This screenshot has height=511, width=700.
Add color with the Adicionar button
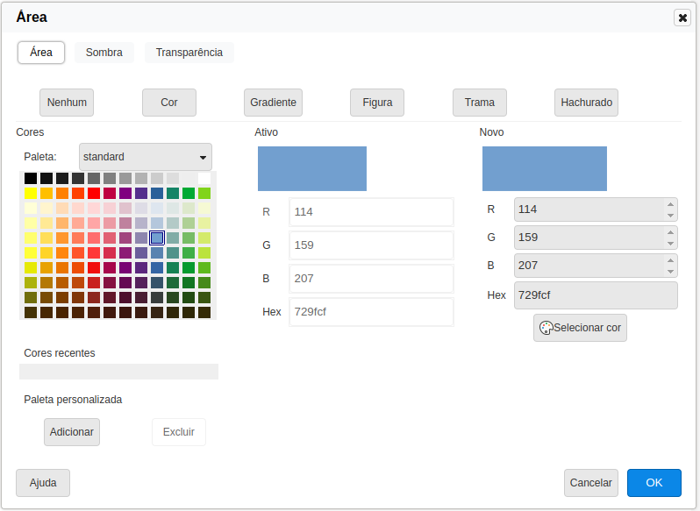(72, 432)
